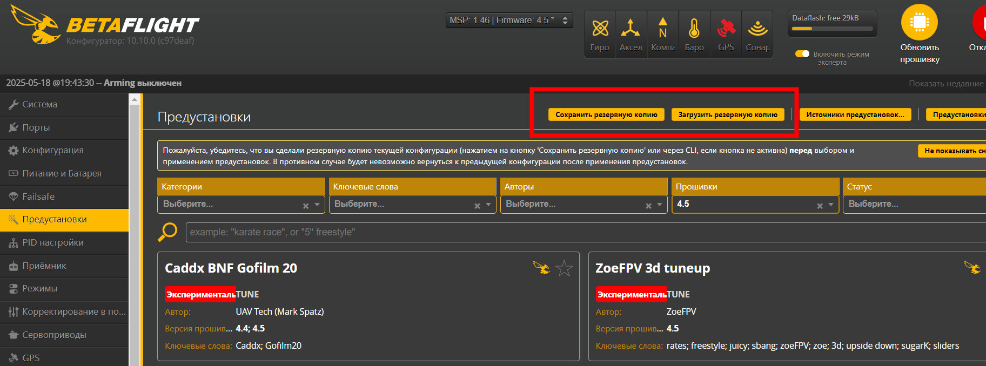The image size is (986, 366).
Task: Clear the Авторы filter with its X
Action: click(648, 206)
